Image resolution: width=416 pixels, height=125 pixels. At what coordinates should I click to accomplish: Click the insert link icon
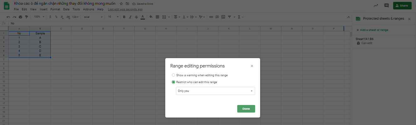tap(211, 17)
